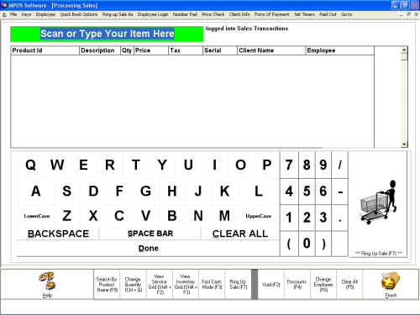Tap the Q key on the on-screen keyboard
This screenshot has width=420, height=315.
click(x=31, y=165)
